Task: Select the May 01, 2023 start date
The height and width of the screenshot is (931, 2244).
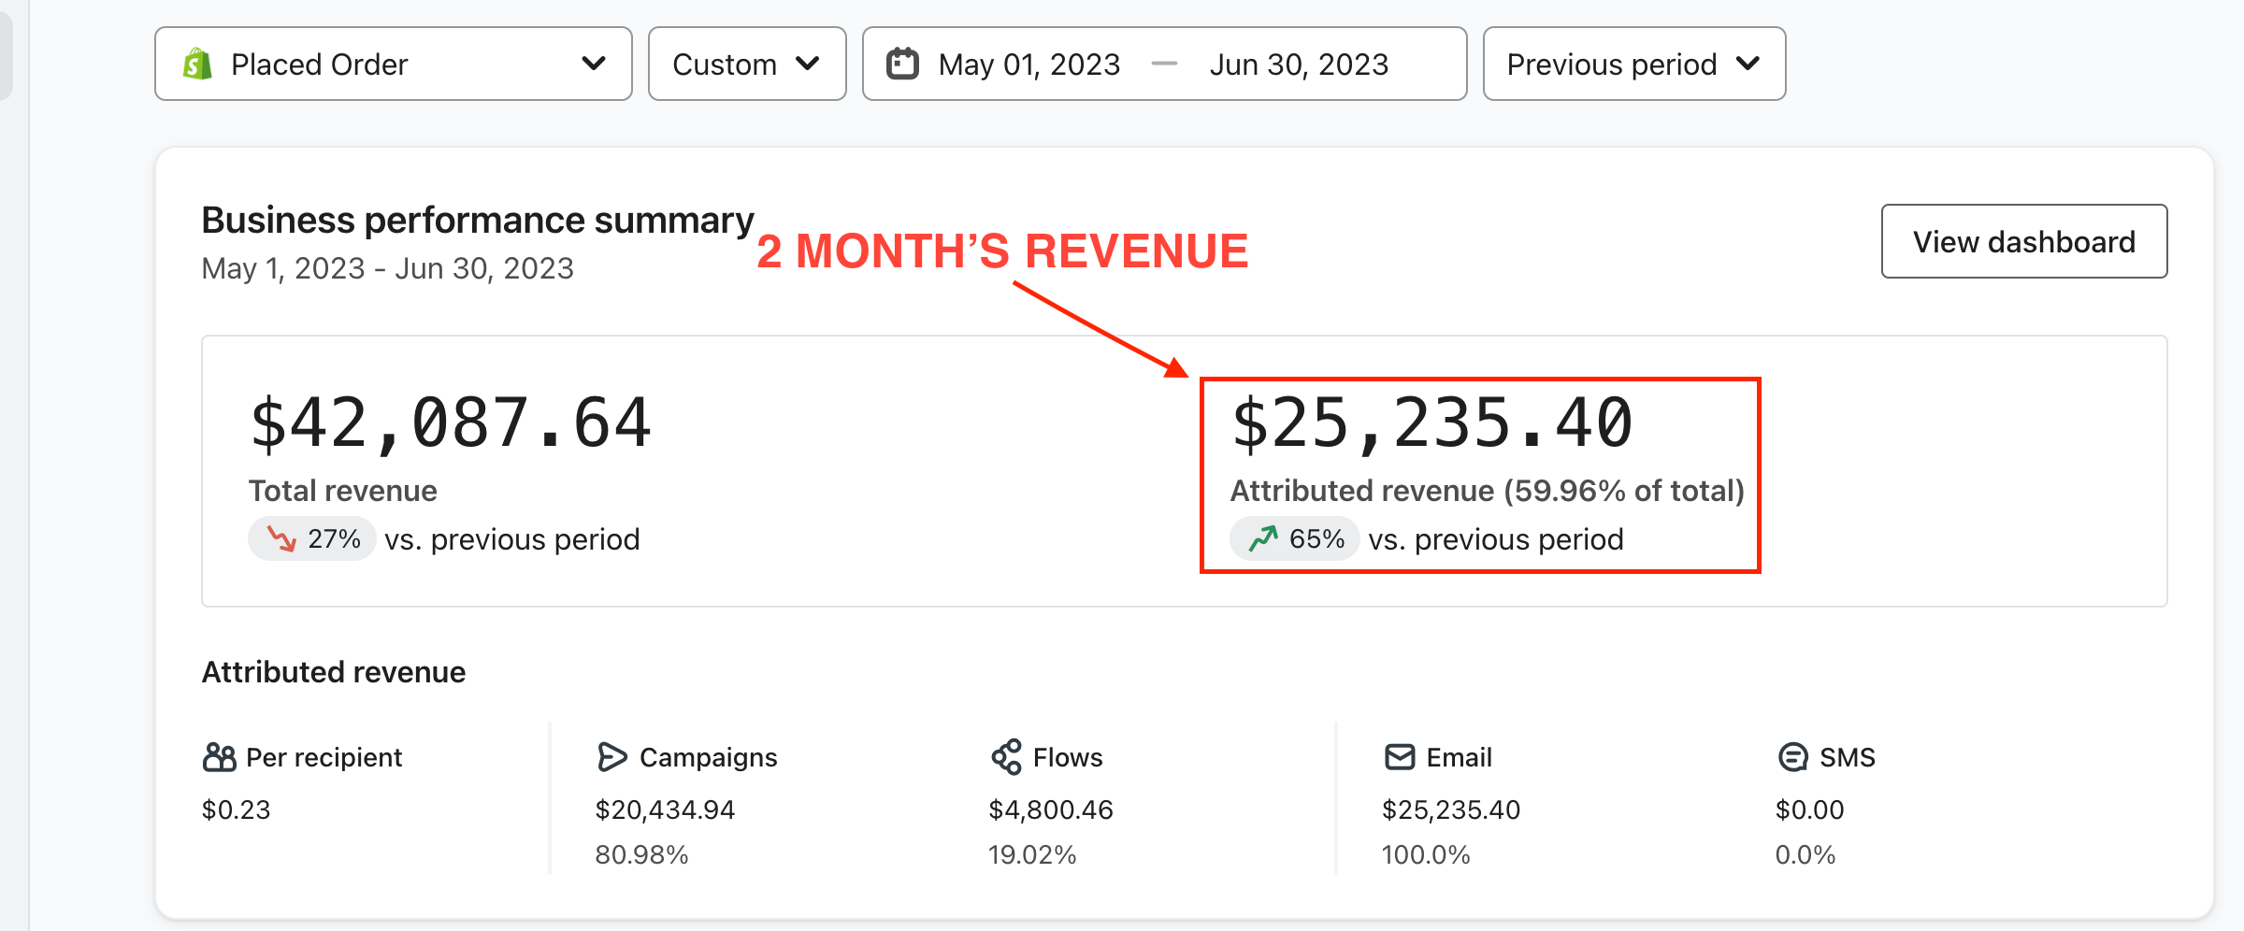Action: [1028, 64]
